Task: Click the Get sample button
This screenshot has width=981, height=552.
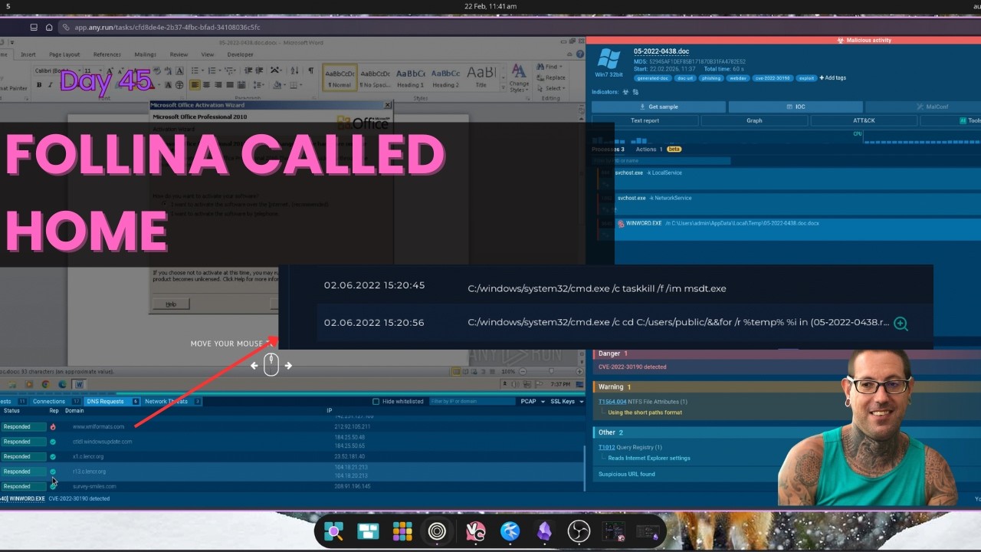Action: (x=658, y=107)
